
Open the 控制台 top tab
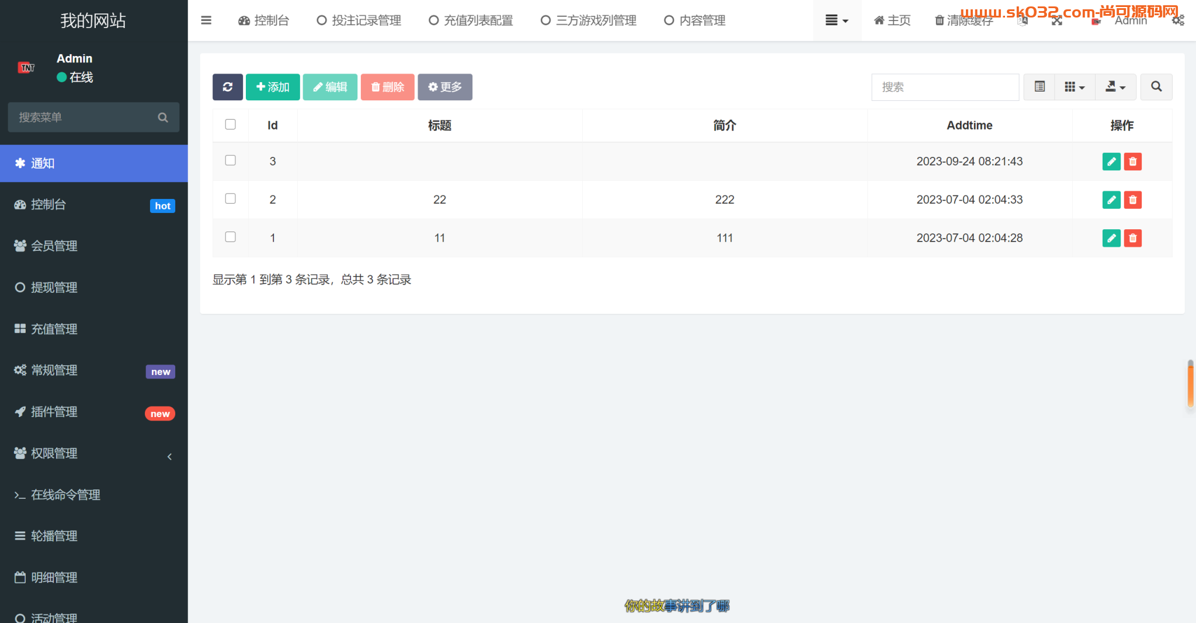click(263, 20)
